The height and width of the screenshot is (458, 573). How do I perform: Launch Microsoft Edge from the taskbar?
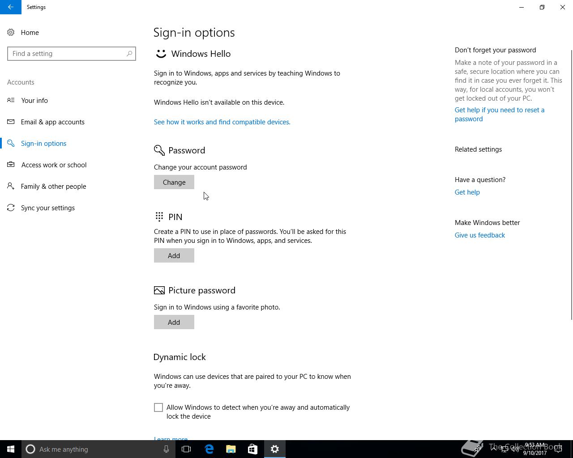[x=209, y=449]
